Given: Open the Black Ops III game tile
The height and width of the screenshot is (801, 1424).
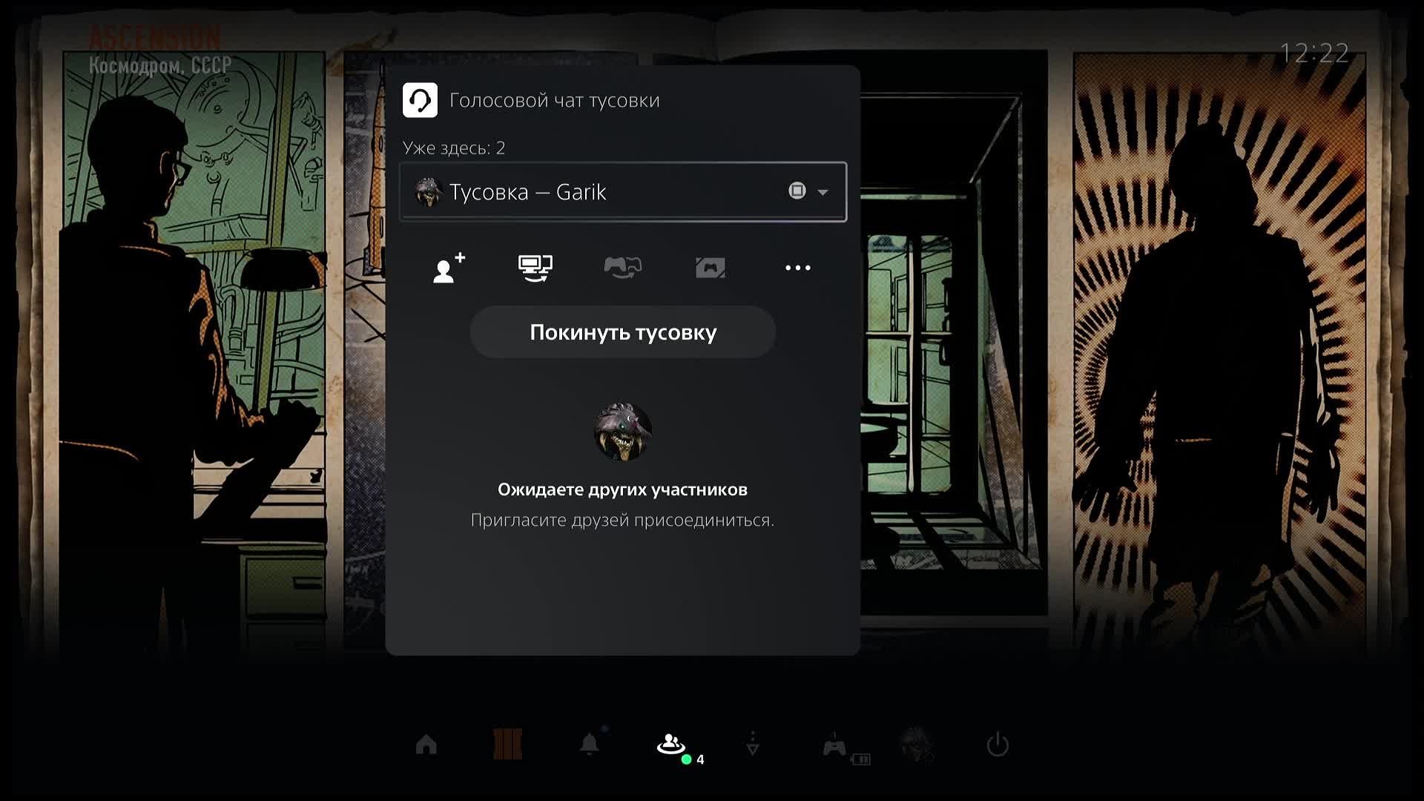Looking at the screenshot, I should tap(508, 744).
